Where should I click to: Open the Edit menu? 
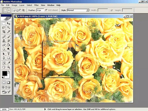click(8, 5)
